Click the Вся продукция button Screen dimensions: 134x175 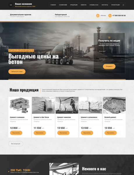(16, 144)
